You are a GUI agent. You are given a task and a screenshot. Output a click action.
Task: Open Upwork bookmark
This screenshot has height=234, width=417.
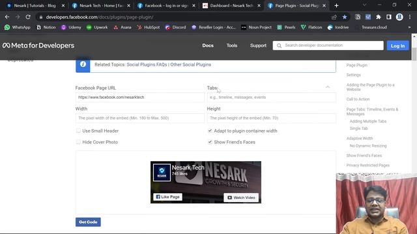(97, 27)
